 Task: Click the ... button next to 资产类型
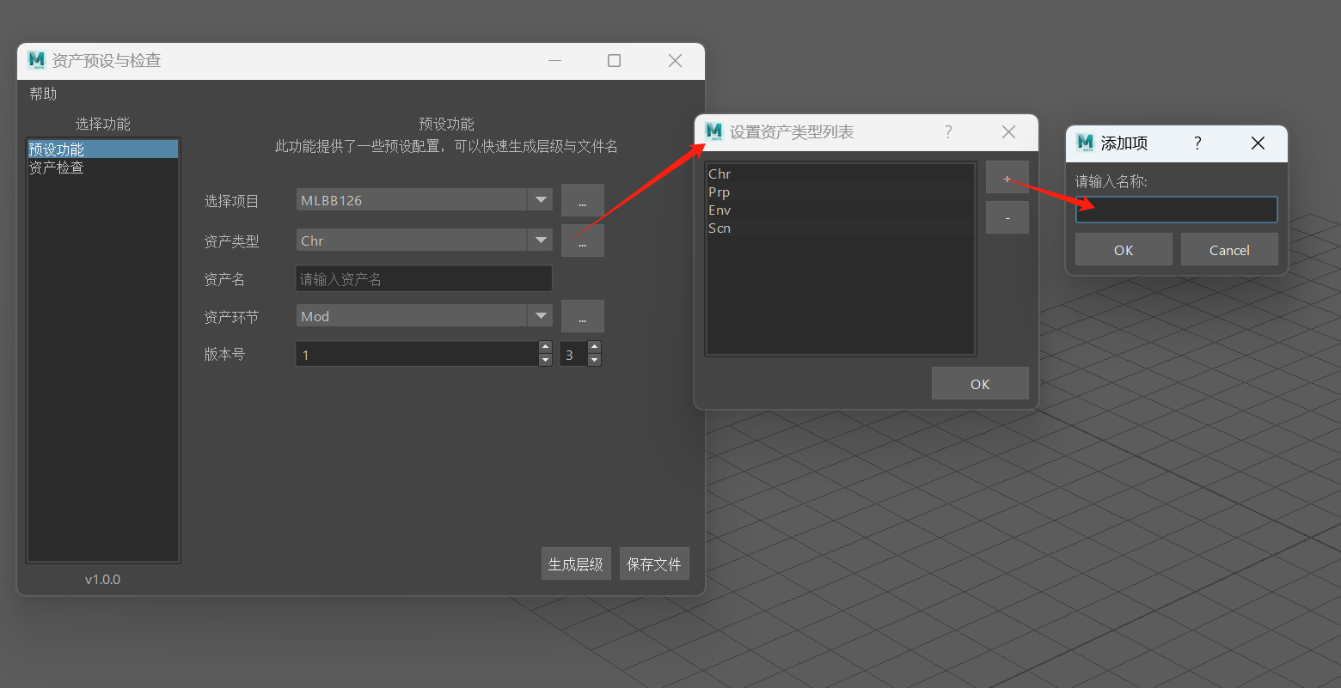(x=583, y=240)
